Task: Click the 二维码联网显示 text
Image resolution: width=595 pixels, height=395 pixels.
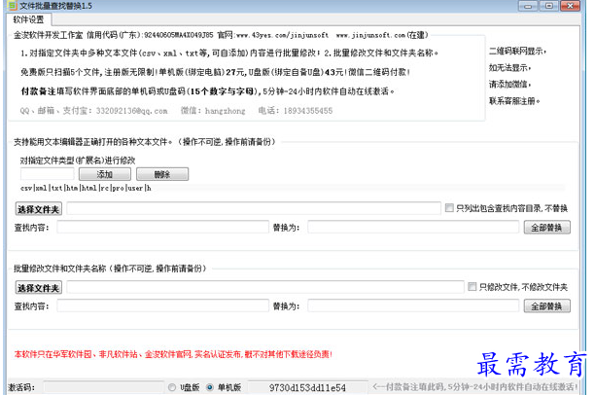Action: [517, 51]
